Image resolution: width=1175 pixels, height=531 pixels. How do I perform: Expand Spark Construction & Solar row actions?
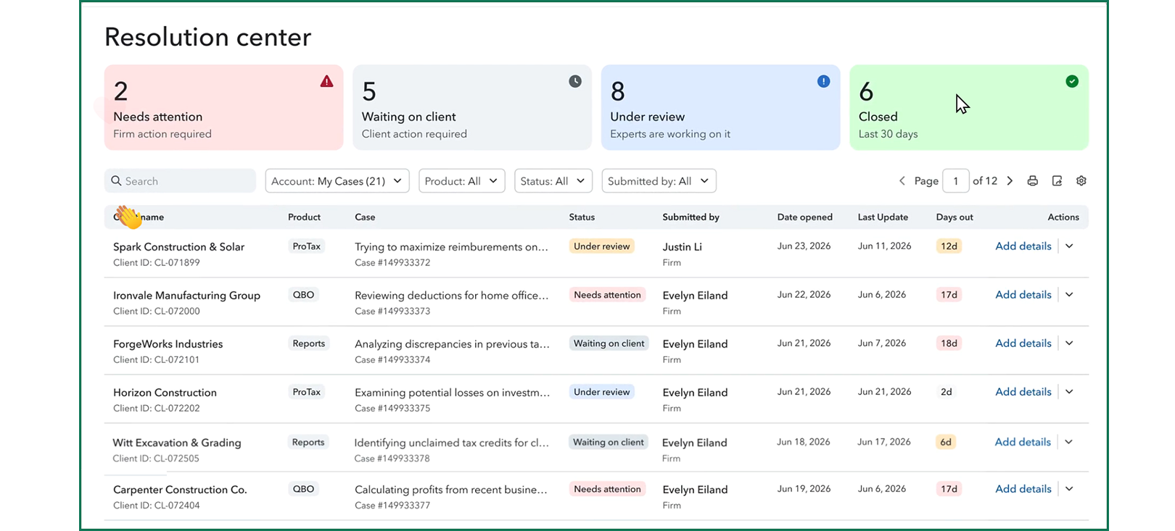click(1069, 246)
